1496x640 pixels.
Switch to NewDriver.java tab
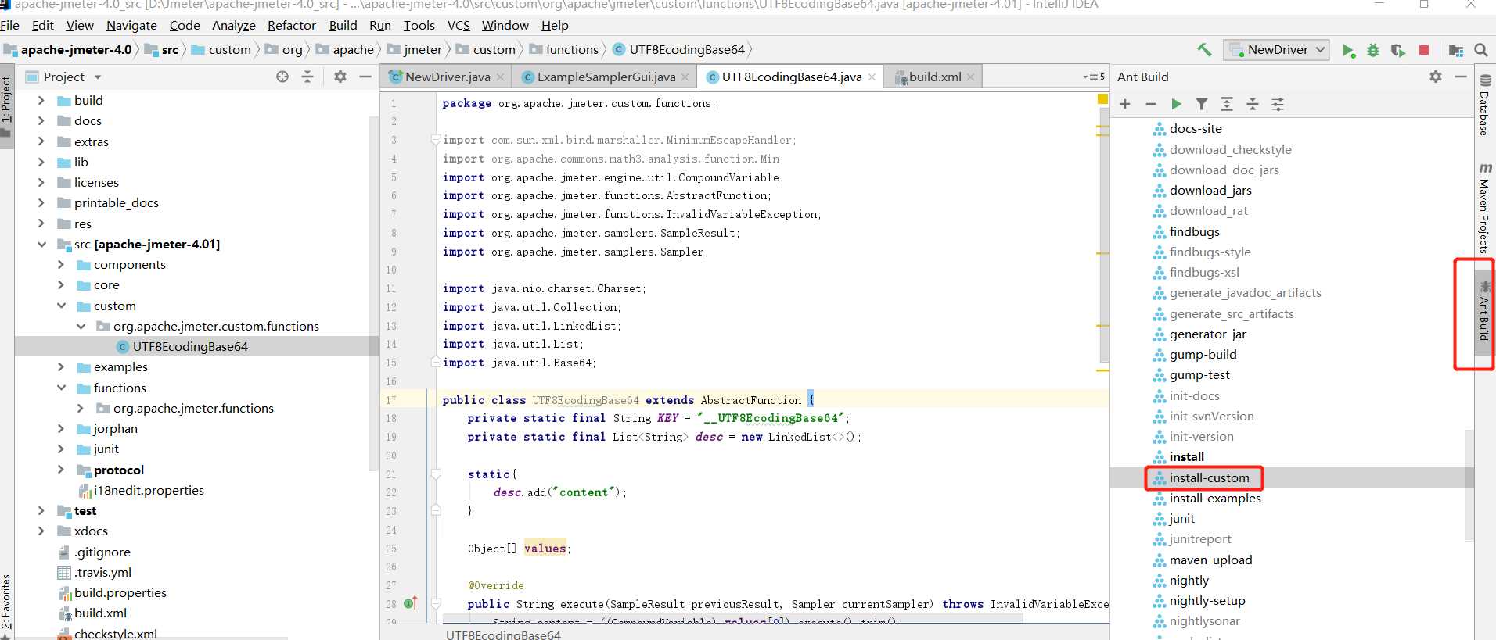tap(448, 77)
